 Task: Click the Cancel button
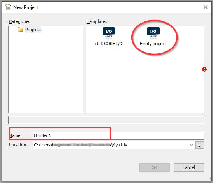tap(189, 167)
